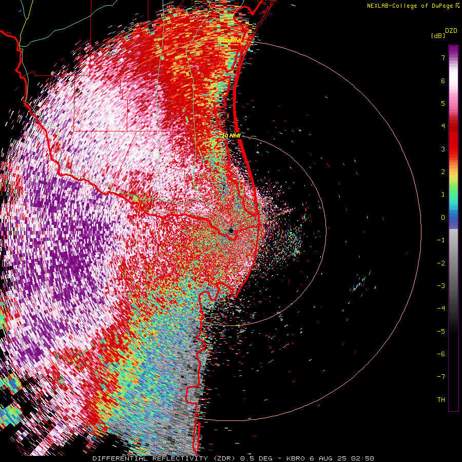Select the 1 value on the legend
Image resolution: width=462 pixels, height=462 pixels.
(x=443, y=195)
